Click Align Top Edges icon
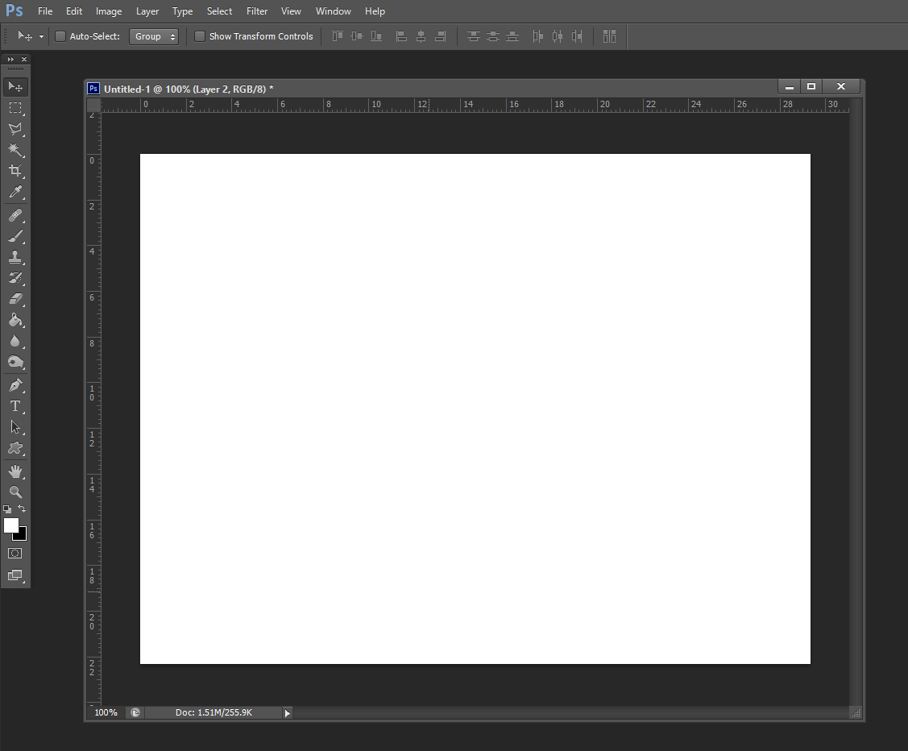The height and width of the screenshot is (751, 908). 337,36
